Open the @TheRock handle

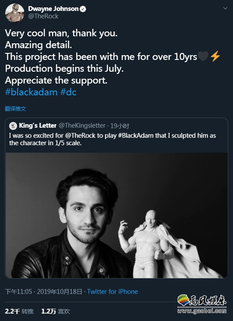click(x=43, y=16)
